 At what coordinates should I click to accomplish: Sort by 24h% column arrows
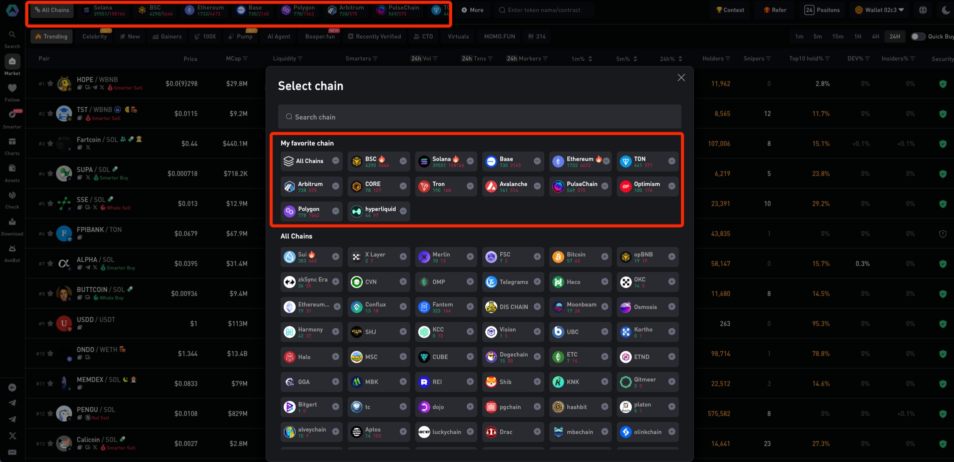(x=680, y=59)
